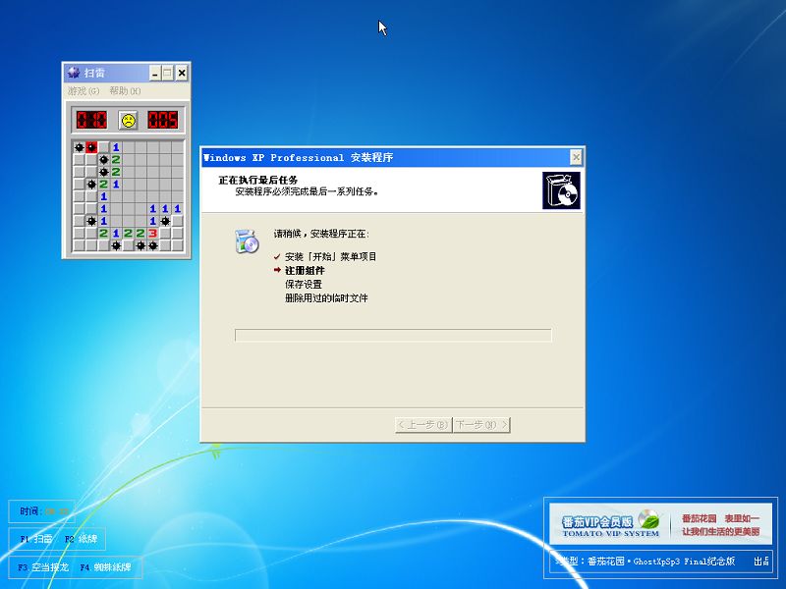Click the 保存设置 step text
Viewport: 786px width, 589px height.
tap(304, 285)
